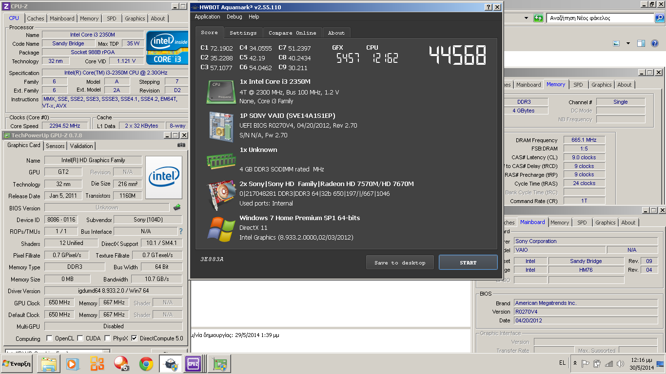
Task: Click the Intel Core i3 badge in CPU-Z
Action: [x=167, y=48]
